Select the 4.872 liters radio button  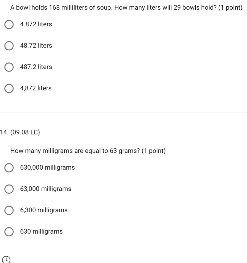[x=9, y=25]
